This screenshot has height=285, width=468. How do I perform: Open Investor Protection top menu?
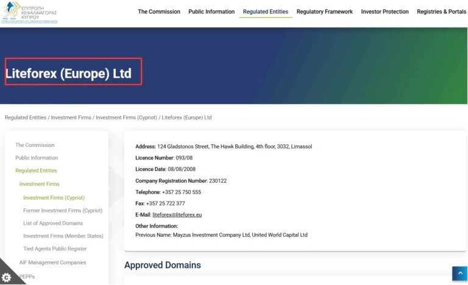385,12
